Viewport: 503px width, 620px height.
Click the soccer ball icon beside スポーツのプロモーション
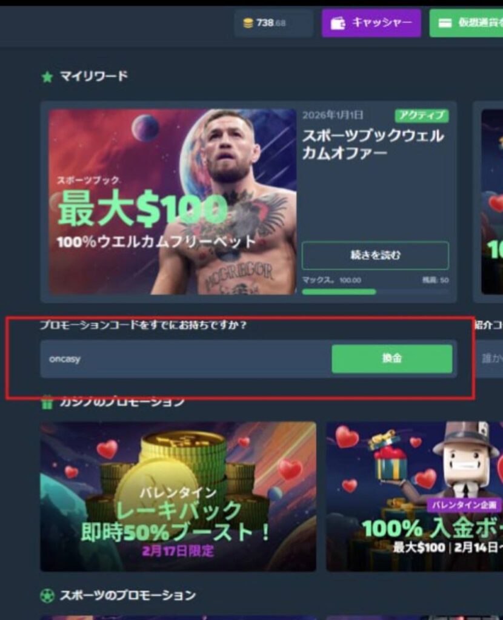(x=47, y=596)
